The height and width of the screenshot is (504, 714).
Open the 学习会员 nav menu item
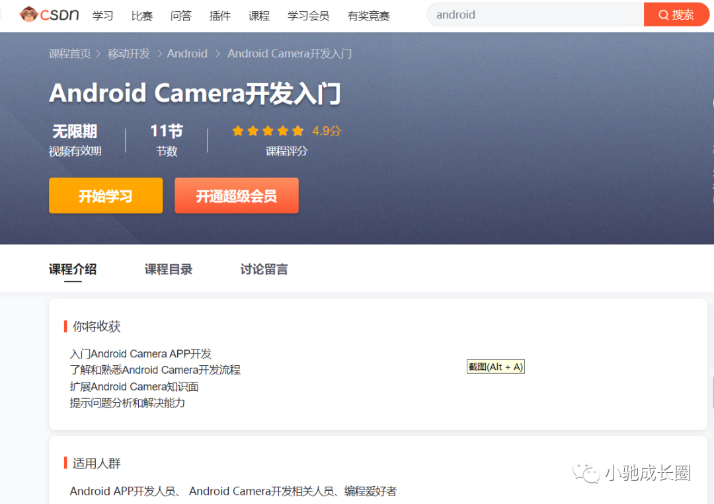click(x=308, y=16)
